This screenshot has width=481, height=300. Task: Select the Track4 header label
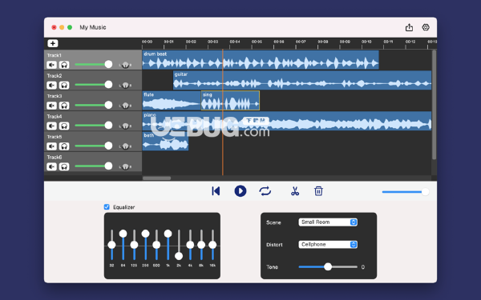[x=55, y=117]
